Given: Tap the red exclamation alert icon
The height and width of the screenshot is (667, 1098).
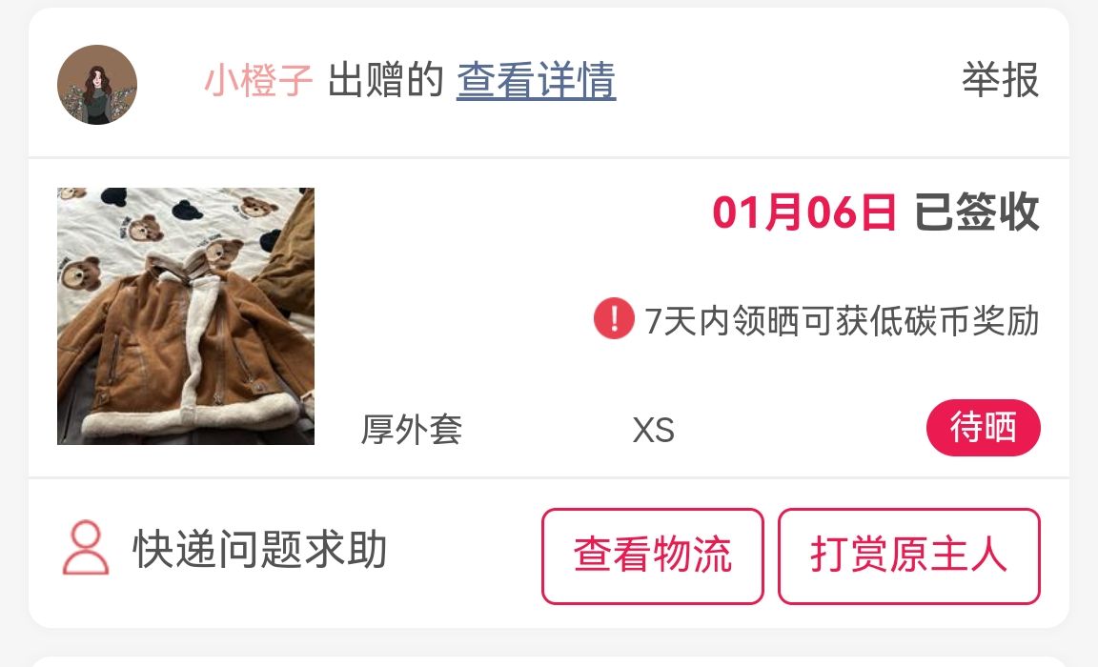Looking at the screenshot, I should pyautogui.click(x=614, y=319).
